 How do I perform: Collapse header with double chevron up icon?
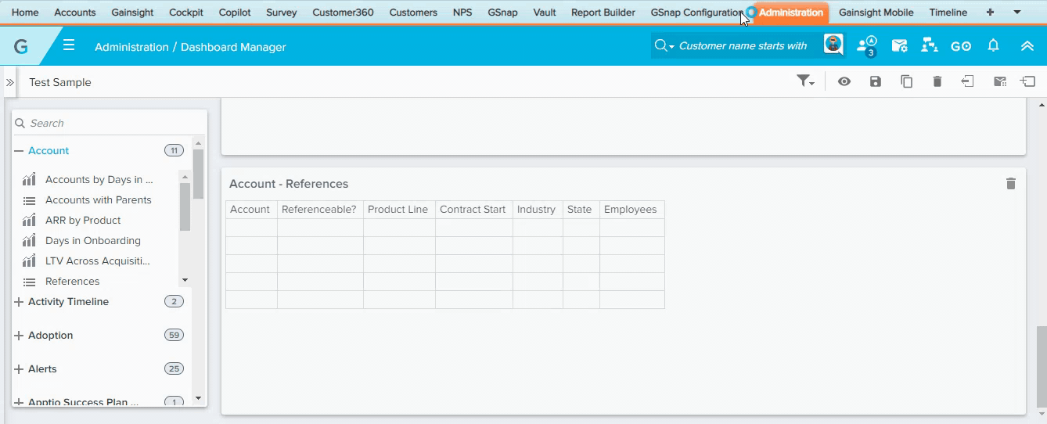(1027, 46)
